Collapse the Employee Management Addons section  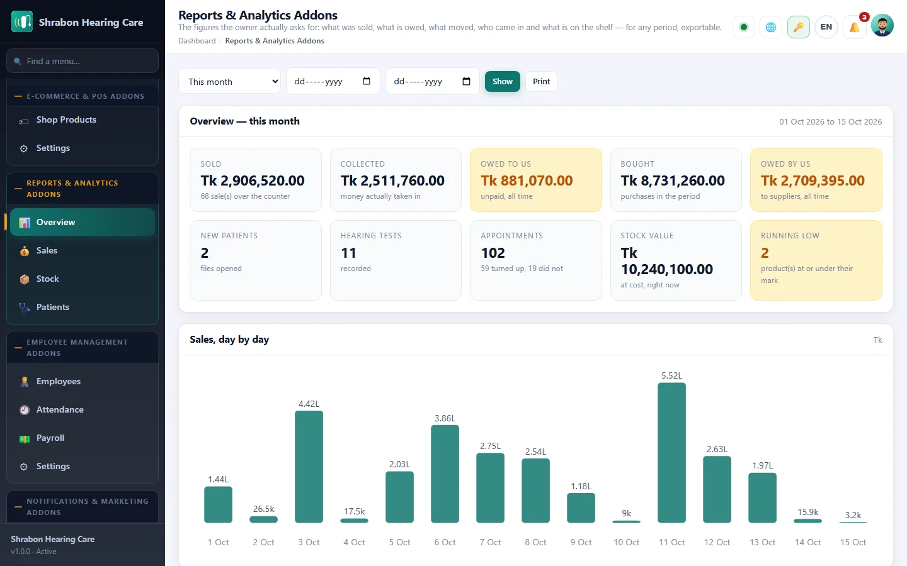(83, 348)
